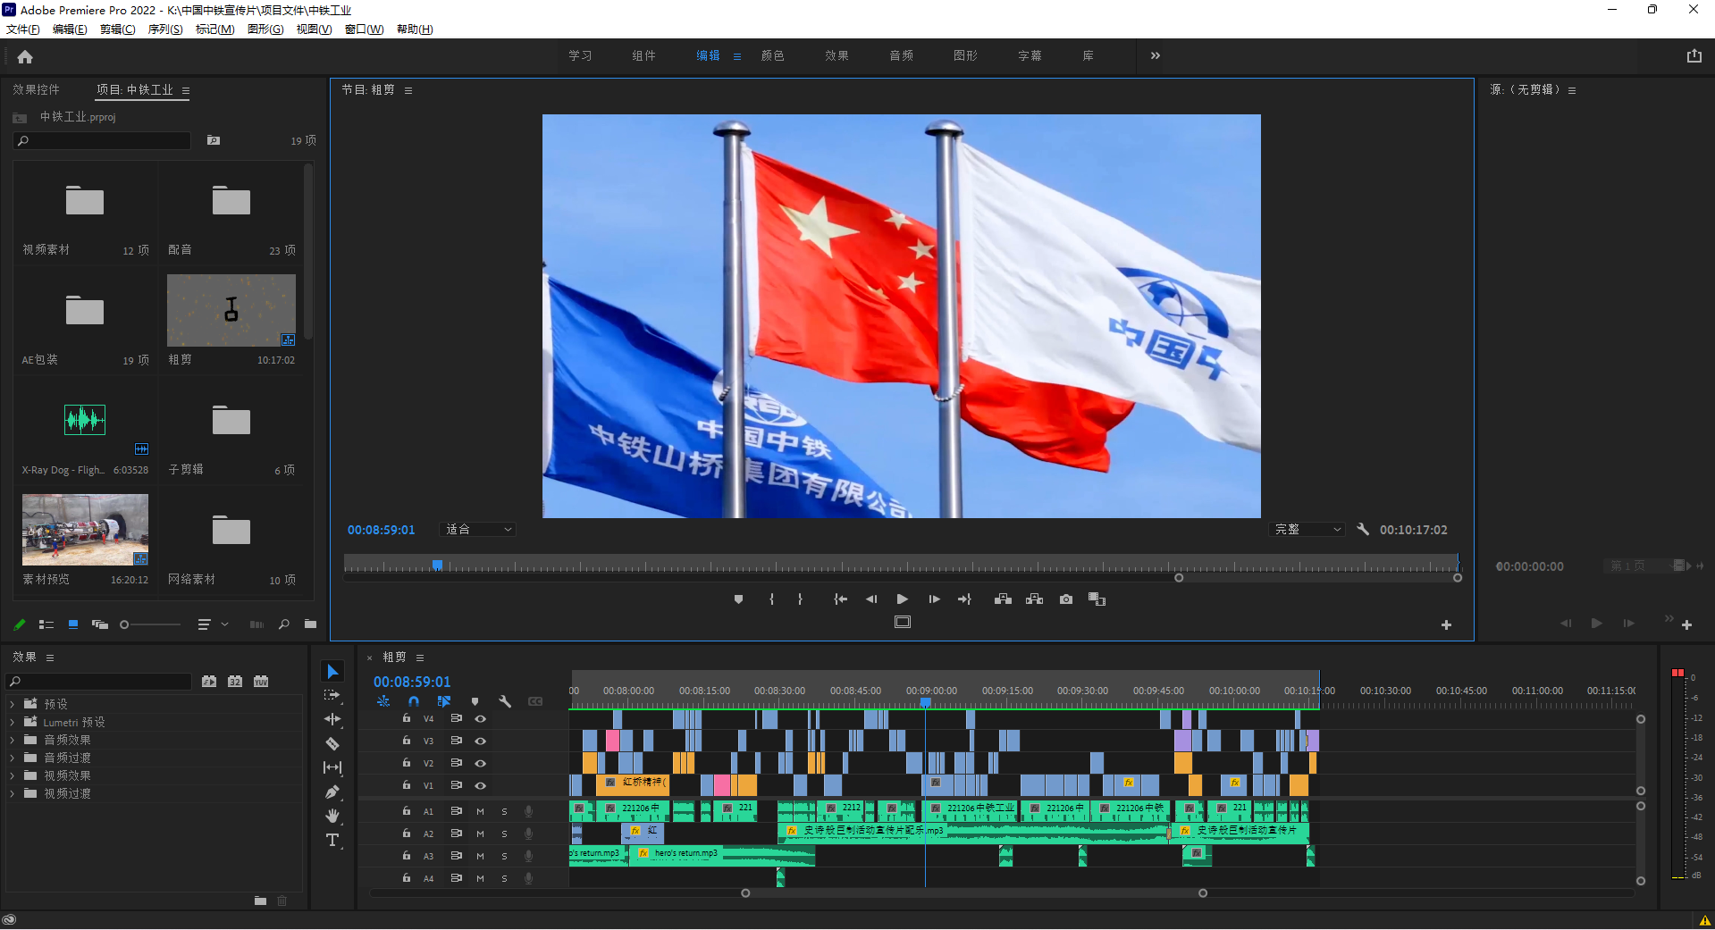Open the playback resolution 完整 dropdown
1715x930 pixels.
tap(1307, 530)
